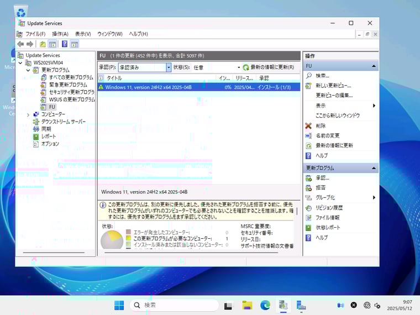Sort by the 承認 column header

(x=278, y=78)
